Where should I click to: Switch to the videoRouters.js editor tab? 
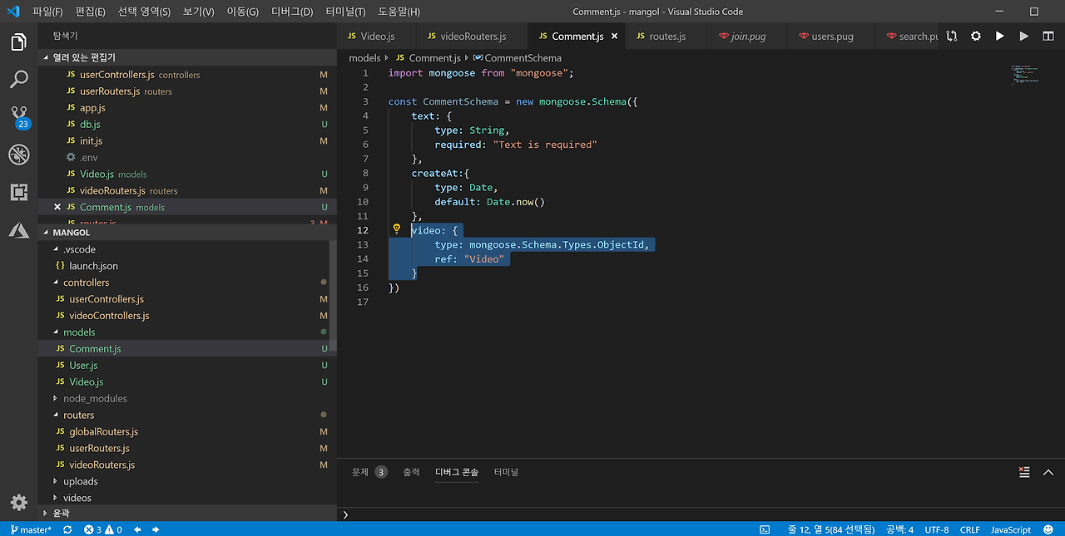pos(473,36)
